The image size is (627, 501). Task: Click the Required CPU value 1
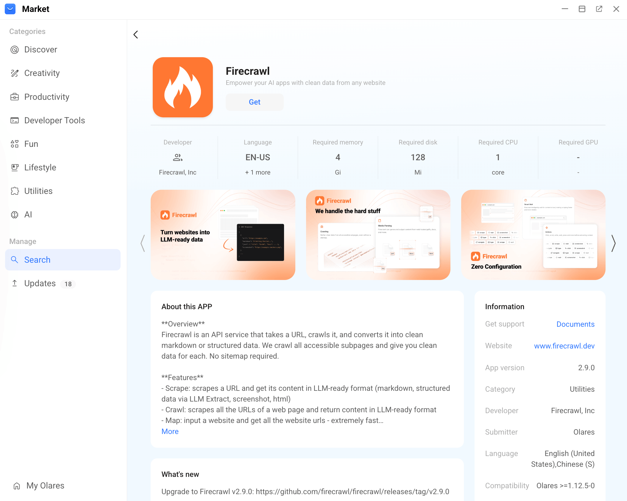(498, 157)
